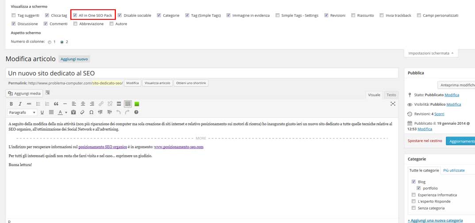Click Aggiungi una nuova categoria link
This screenshot has height=223, width=475.
[435, 220]
